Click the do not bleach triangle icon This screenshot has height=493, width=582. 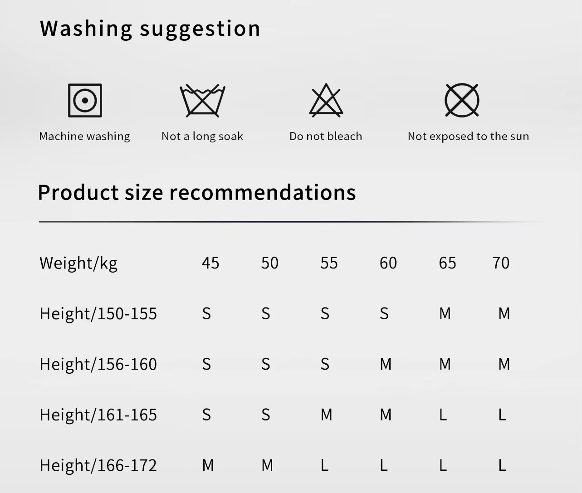(326, 100)
